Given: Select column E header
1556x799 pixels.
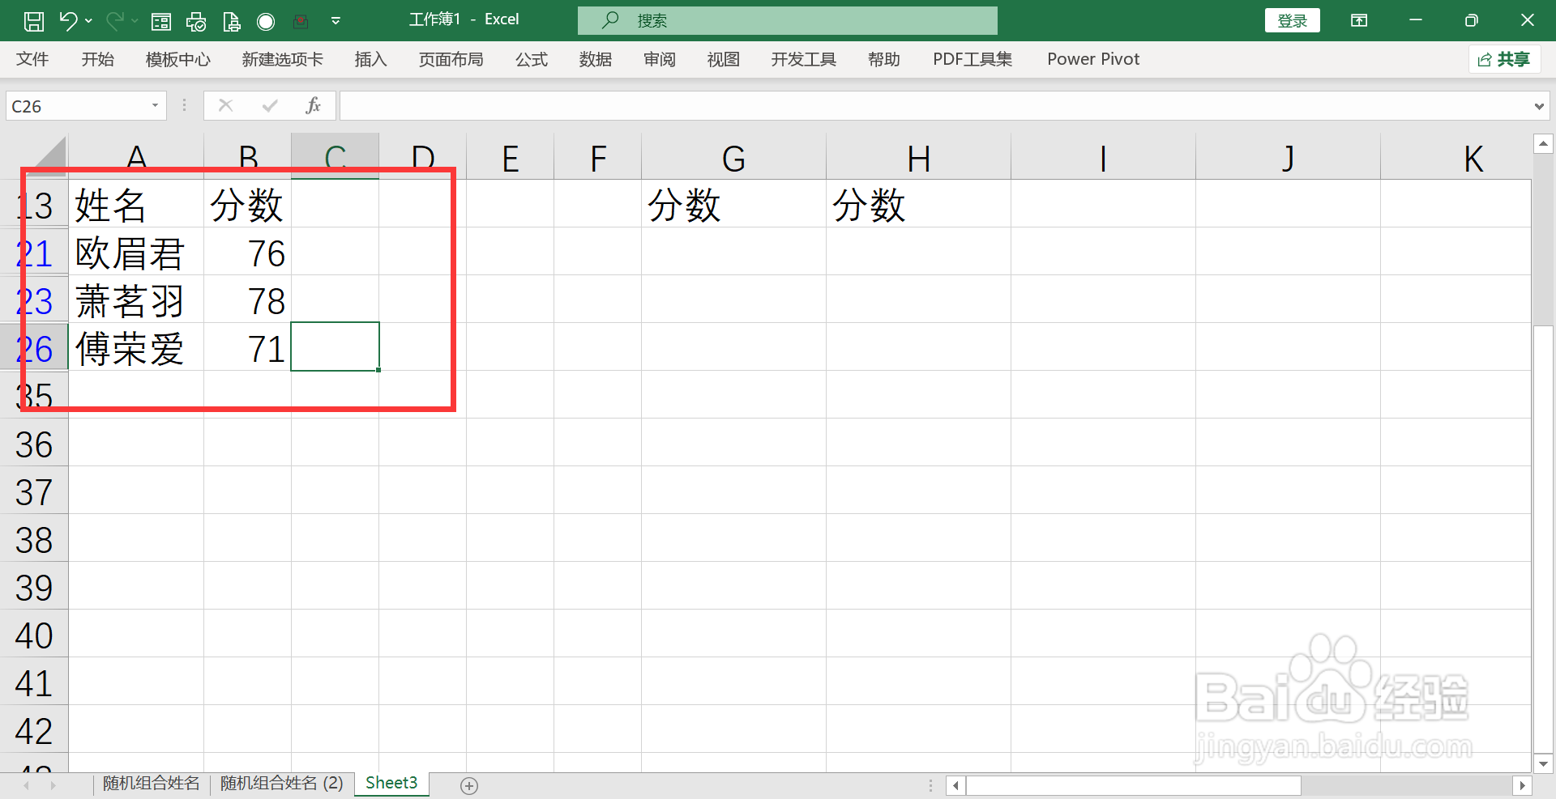Looking at the screenshot, I should click(510, 157).
